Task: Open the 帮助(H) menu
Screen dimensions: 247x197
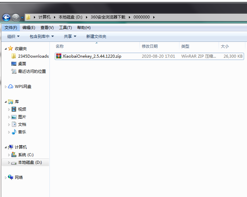Action: tap(84, 28)
